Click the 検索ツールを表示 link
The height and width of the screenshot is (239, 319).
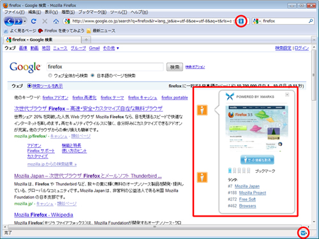click(x=47, y=86)
